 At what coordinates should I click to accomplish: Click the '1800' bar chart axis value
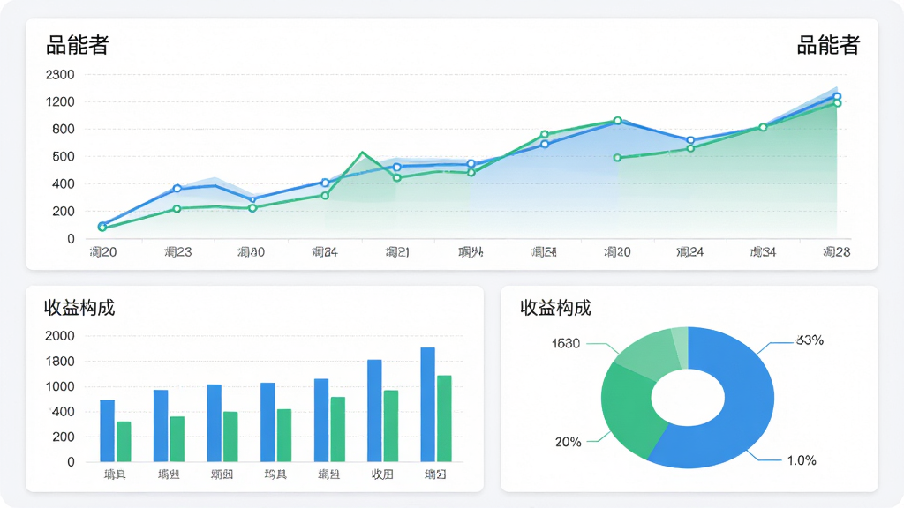(60, 362)
